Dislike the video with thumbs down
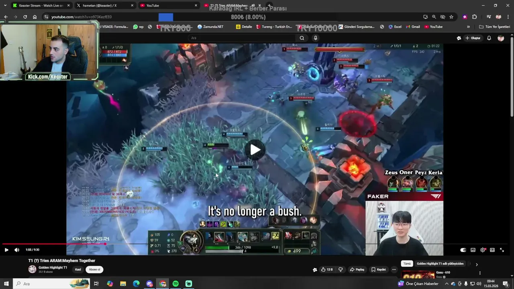 [341, 270]
